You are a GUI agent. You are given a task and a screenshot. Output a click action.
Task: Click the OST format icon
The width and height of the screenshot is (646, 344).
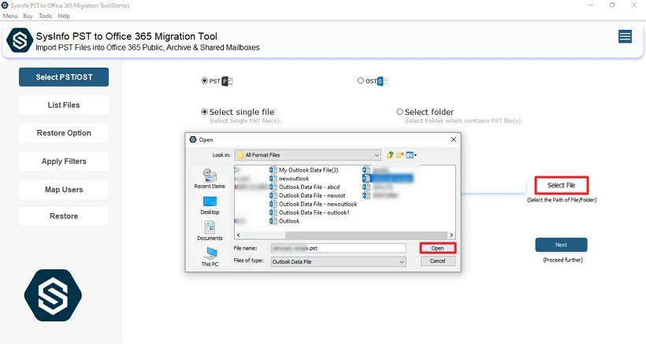click(382, 81)
